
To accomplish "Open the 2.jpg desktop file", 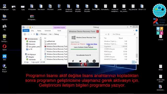I will pos(23,8).
